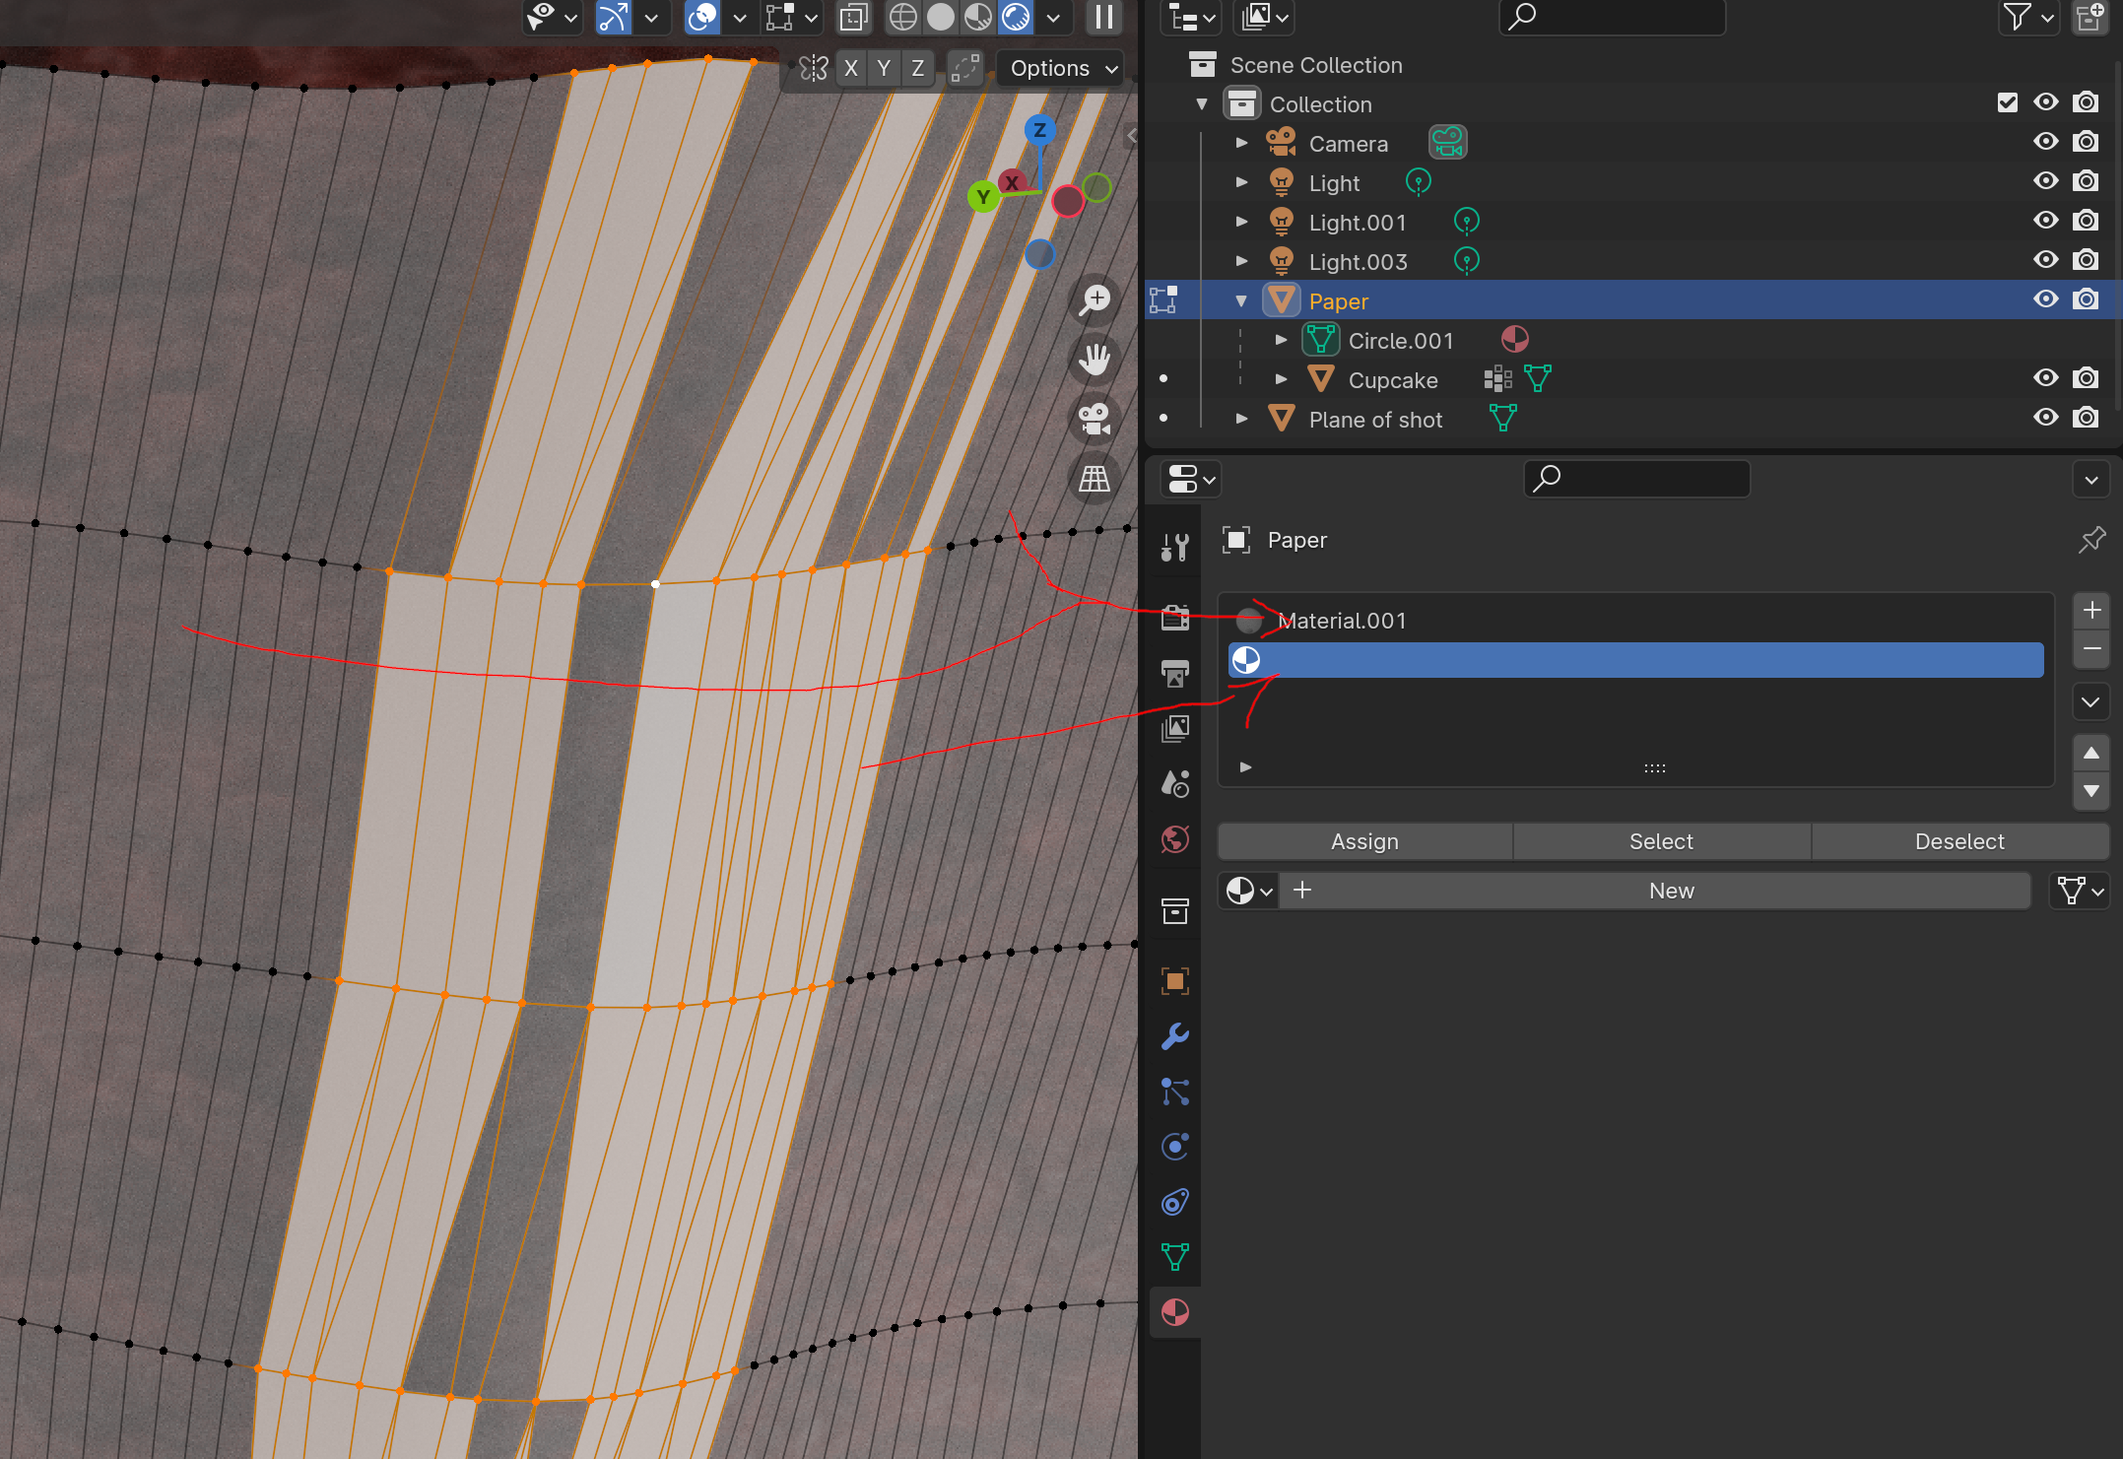Screen dimensions: 2123x1459
Task: Hide the Paper object in viewport
Action: pyautogui.click(x=2046, y=299)
